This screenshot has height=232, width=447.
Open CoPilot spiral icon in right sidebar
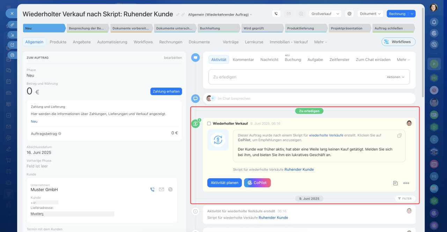(434, 33)
